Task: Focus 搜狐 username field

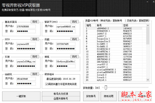Action: 66,61
